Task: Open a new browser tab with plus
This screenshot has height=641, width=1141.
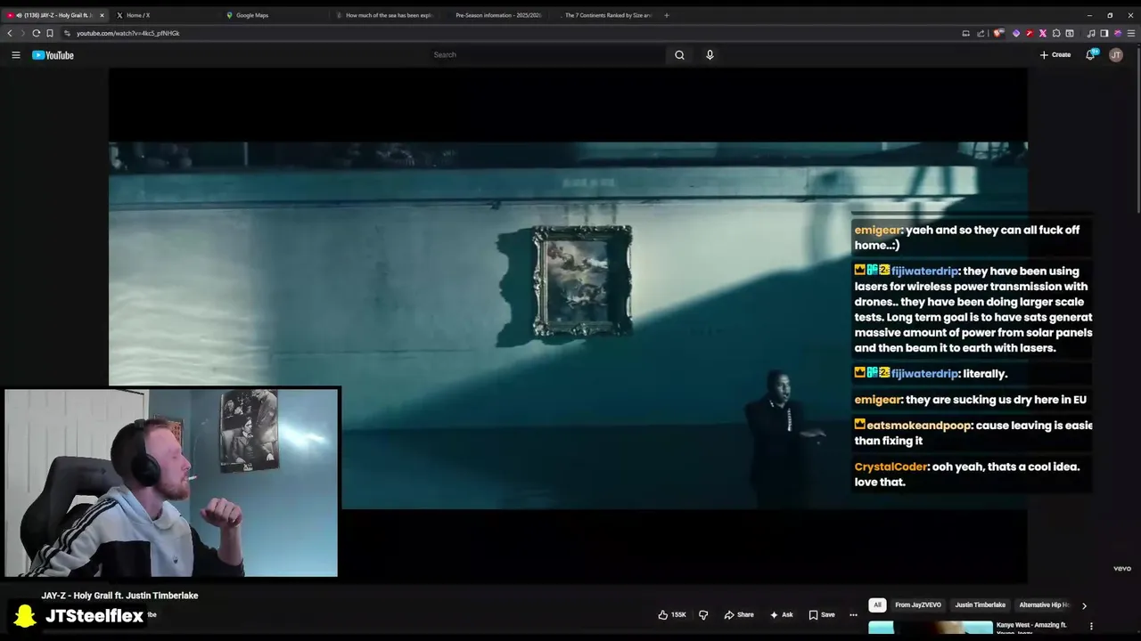Action: coord(666,15)
